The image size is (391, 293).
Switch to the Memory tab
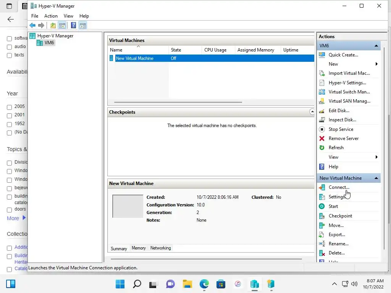click(139, 248)
